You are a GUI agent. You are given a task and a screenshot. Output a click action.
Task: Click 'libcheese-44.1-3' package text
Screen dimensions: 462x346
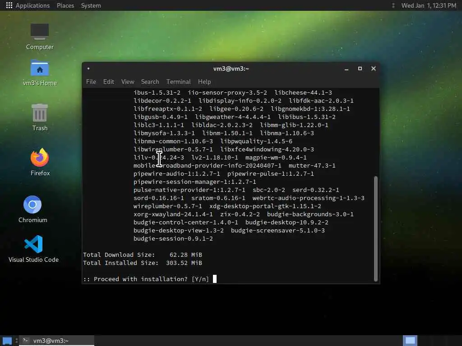point(303,93)
